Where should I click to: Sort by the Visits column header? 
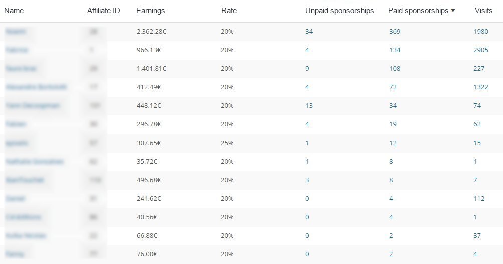point(483,11)
